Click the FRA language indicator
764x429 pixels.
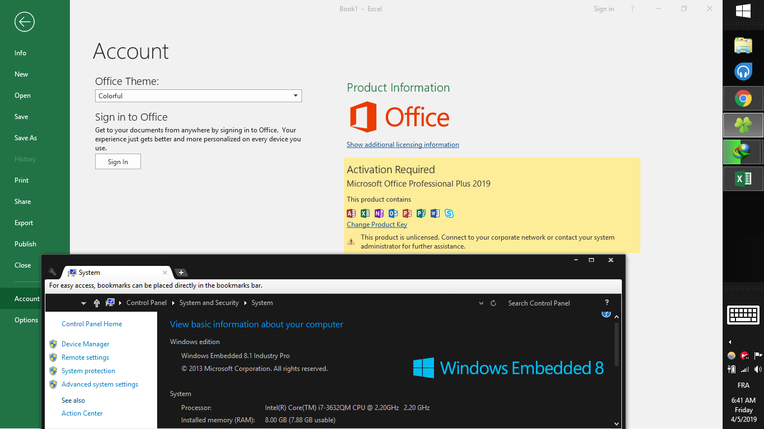[x=743, y=385]
